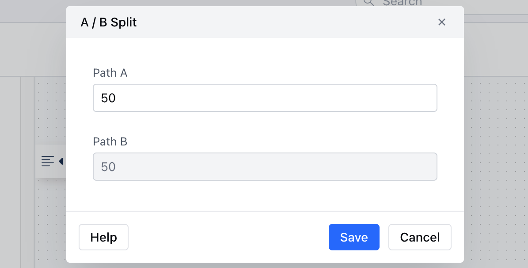Screen dimensions: 528x268
Task: Focus the Path A percentage field
Action: click(265, 98)
